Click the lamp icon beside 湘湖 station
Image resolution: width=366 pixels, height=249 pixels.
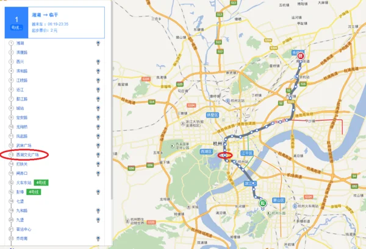pos(98,44)
